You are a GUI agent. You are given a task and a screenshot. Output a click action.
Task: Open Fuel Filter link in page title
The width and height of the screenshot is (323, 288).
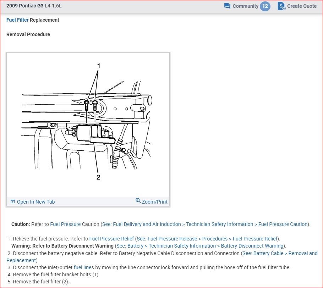(17, 20)
